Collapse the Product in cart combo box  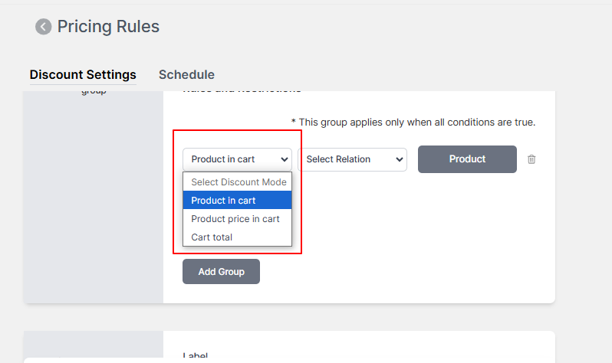click(237, 159)
